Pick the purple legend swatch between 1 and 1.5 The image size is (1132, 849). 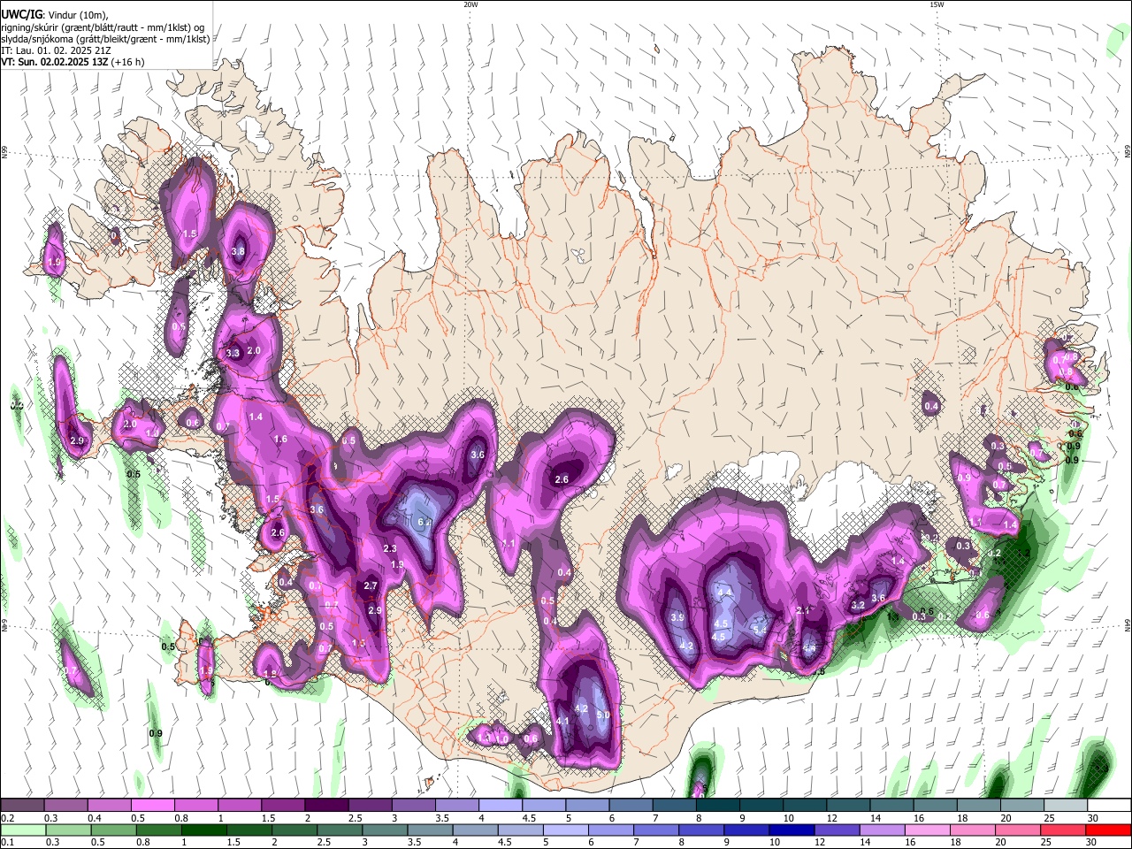click(x=239, y=806)
